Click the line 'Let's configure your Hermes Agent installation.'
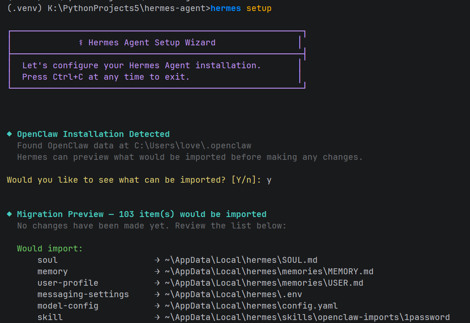470x323 pixels. coord(141,65)
